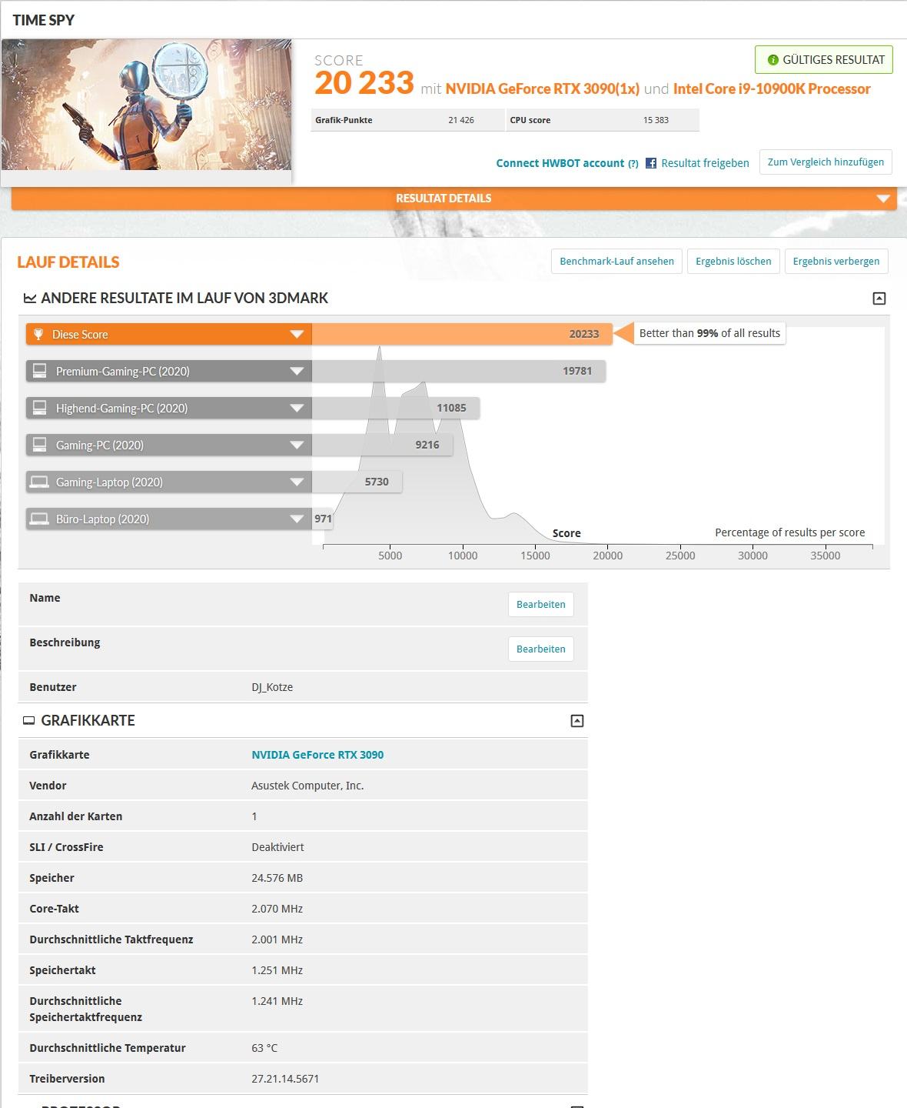Click the monitor icon for Gaming-PC (2020)
The height and width of the screenshot is (1108, 907).
39,445
